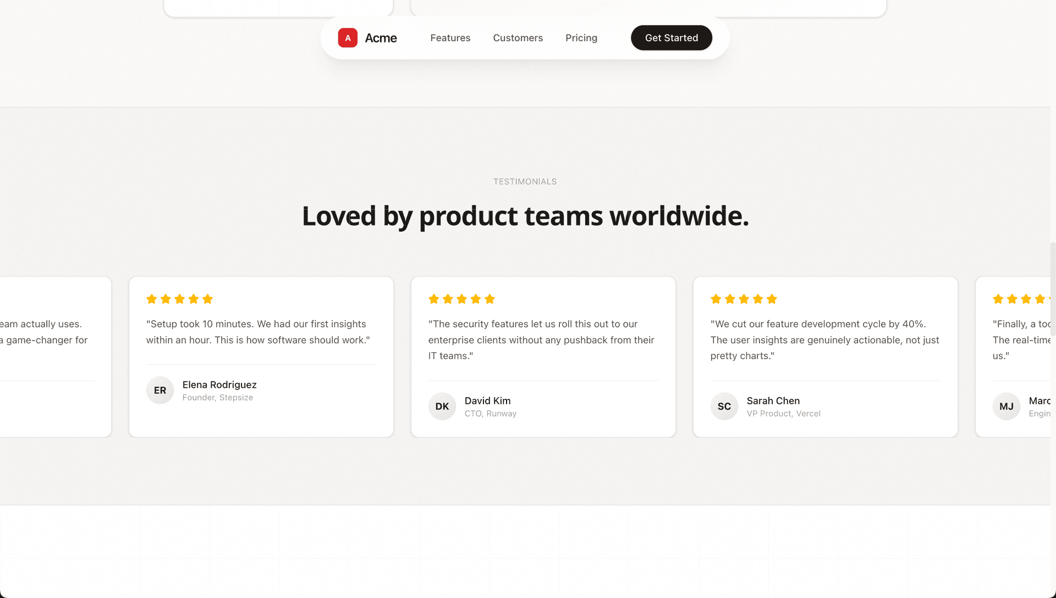Click the SC avatar for Sarah Chen
1056x598 pixels.
[724, 406]
